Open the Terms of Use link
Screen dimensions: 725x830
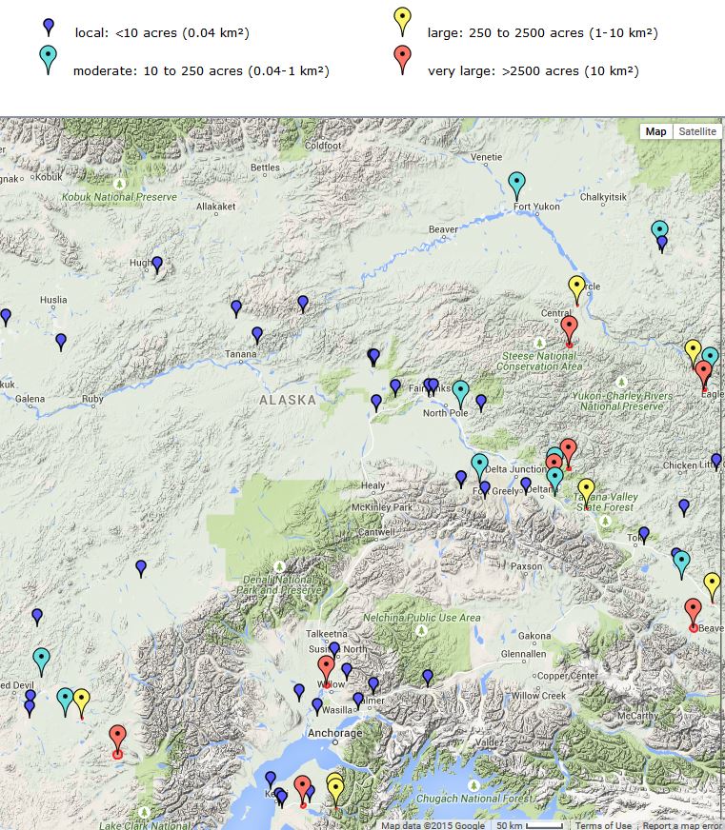tap(602, 825)
